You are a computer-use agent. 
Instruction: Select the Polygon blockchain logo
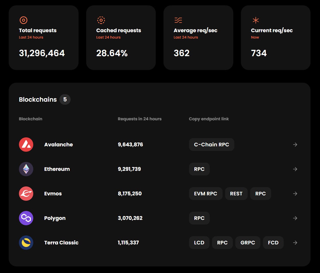pyautogui.click(x=26, y=218)
